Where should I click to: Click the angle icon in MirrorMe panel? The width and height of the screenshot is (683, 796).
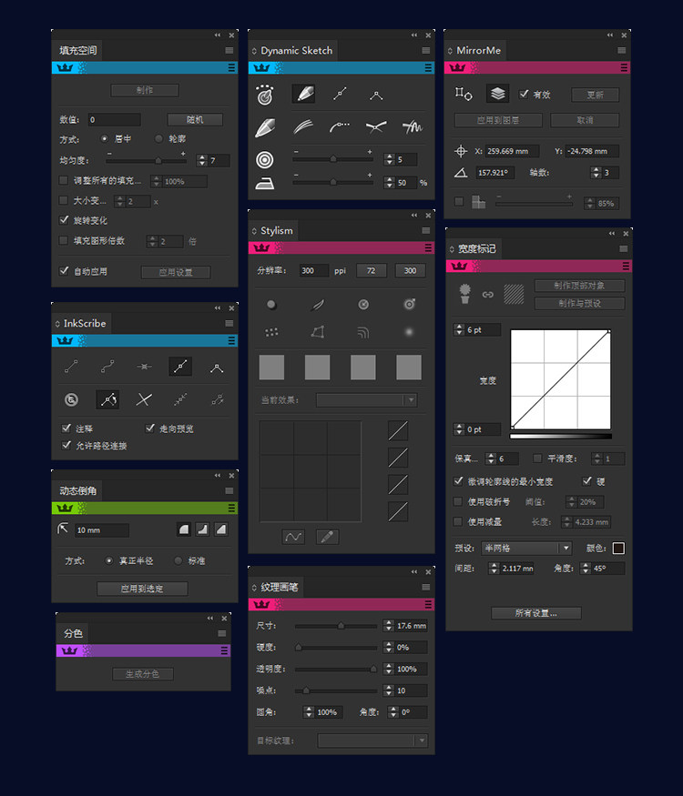click(461, 173)
